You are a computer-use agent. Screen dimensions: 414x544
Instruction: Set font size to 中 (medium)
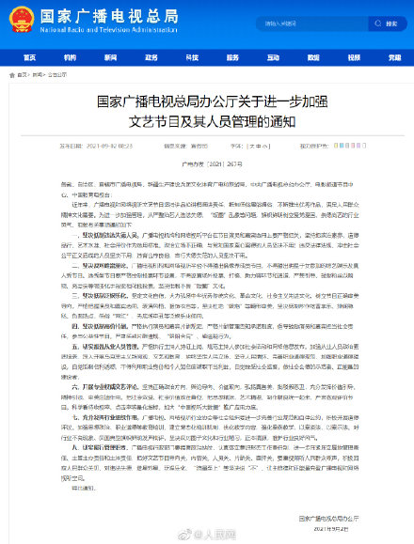tap(259, 147)
